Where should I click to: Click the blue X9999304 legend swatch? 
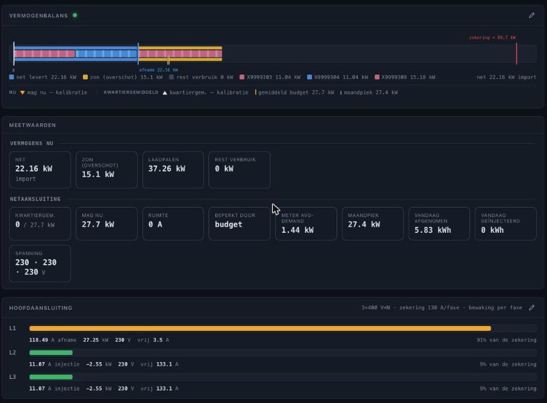310,77
